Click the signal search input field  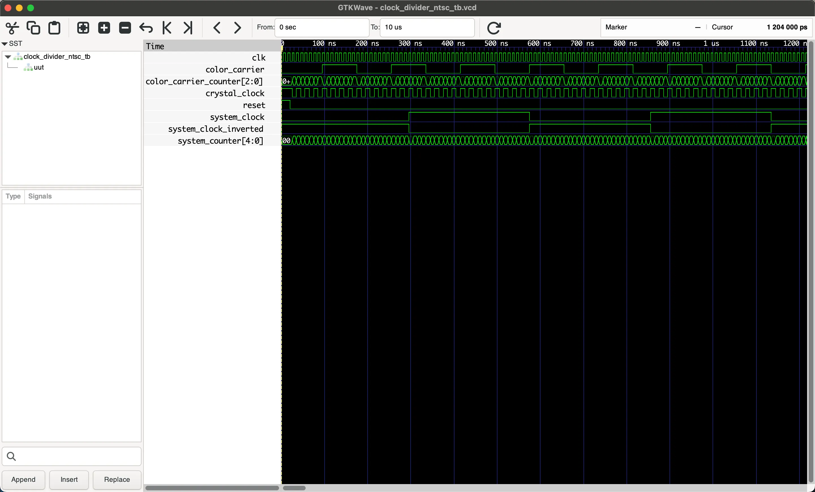coord(76,456)
